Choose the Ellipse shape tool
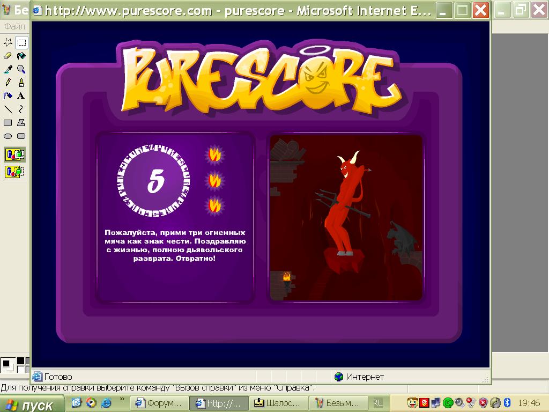 point(8,136)
